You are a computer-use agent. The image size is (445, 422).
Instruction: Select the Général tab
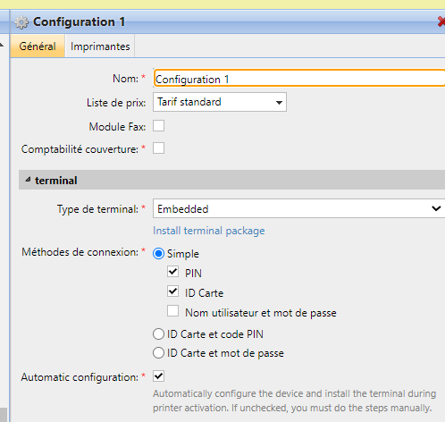coord(38,46)
